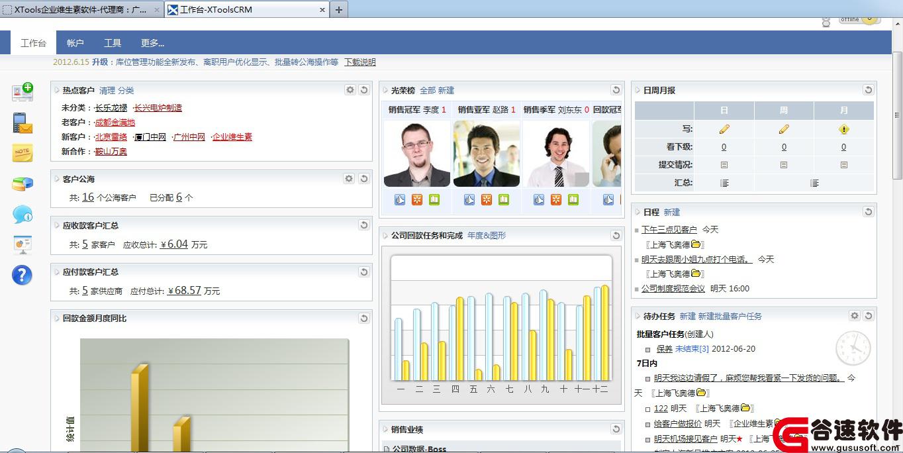Collapse the 销售业绩 panel triangle
The height and width of the screenshot is (453, 903).
pos(385,429)
